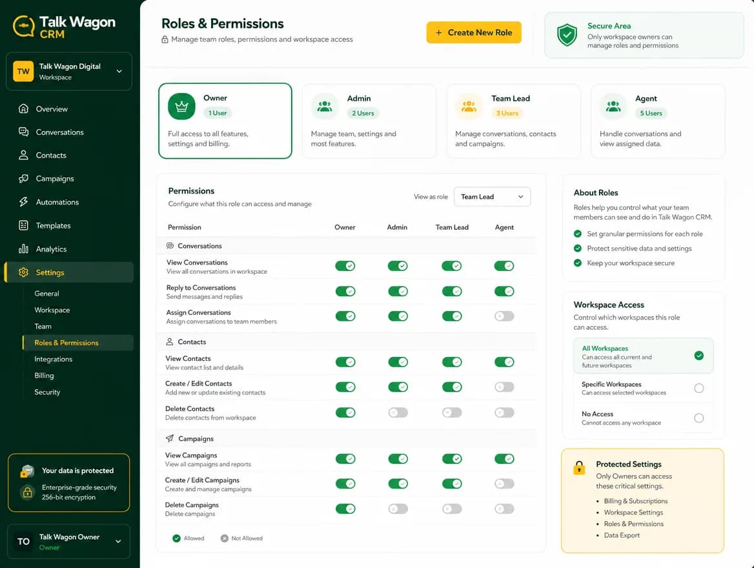Click the Data Export list entry

click(622, 535)
